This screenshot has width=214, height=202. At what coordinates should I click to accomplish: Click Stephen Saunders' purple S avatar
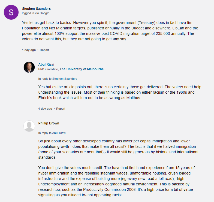coord(11,12)
